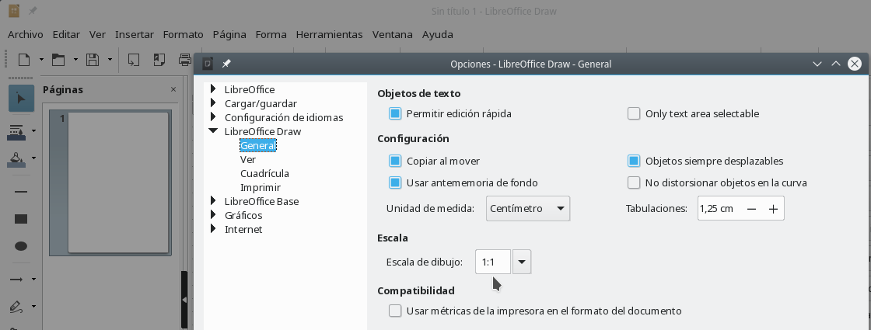Choose the Rectangle drawing tool
The height and width of the screenshot is (330, 871).
pos(22,219)
